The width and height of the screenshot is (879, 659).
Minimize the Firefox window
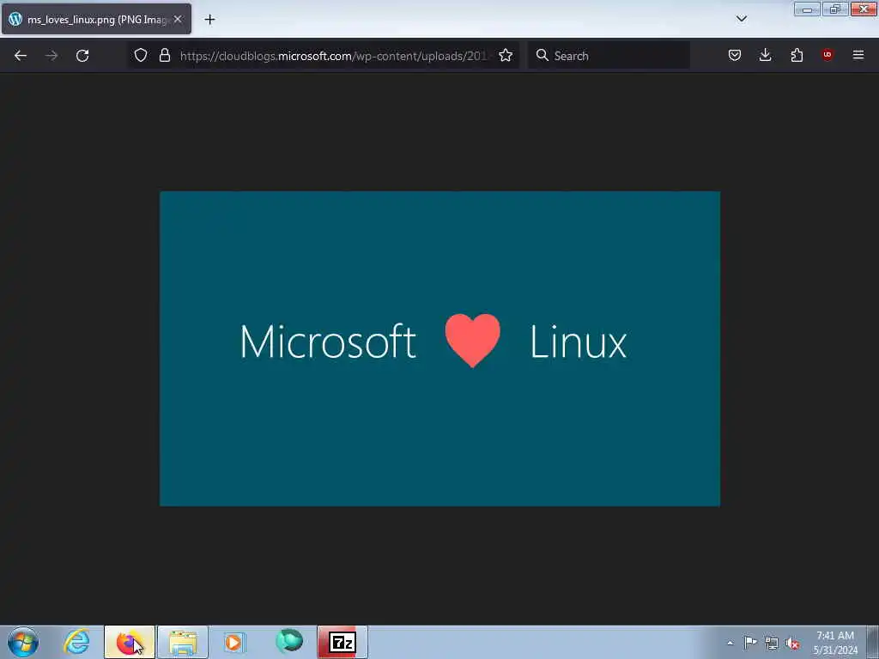(807, 9)
